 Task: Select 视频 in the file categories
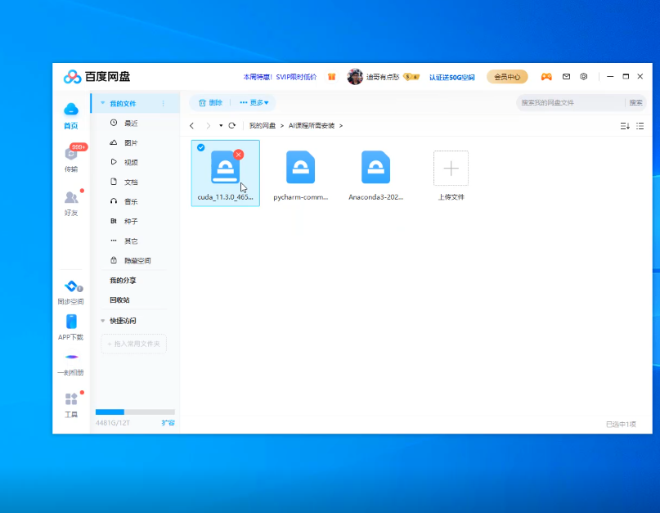pos(130,162)
